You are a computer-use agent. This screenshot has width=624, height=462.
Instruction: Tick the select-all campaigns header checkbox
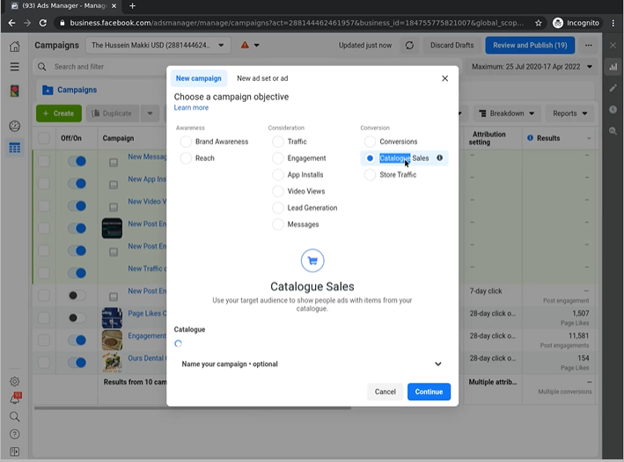(44, 138)
